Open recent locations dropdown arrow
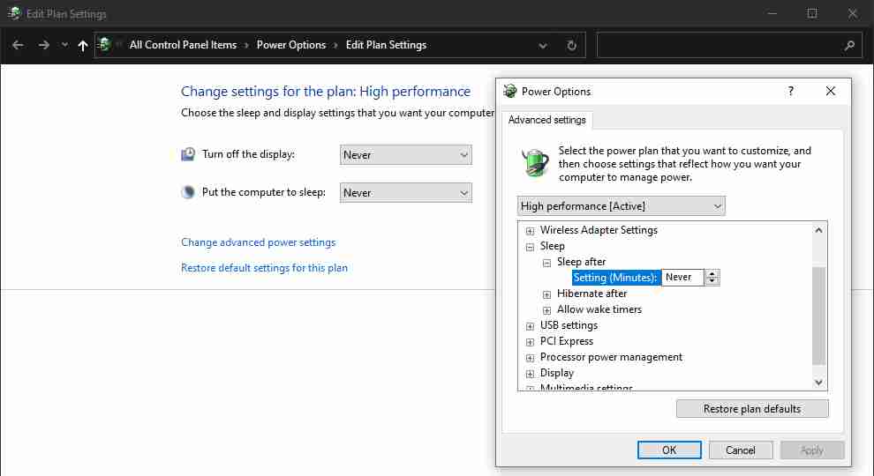This screenshot has height=476, width=874. [x=64, y=45]
